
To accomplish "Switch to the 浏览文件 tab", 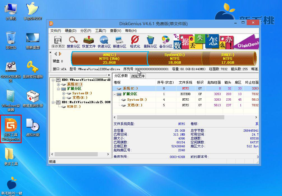I will 138,76.
